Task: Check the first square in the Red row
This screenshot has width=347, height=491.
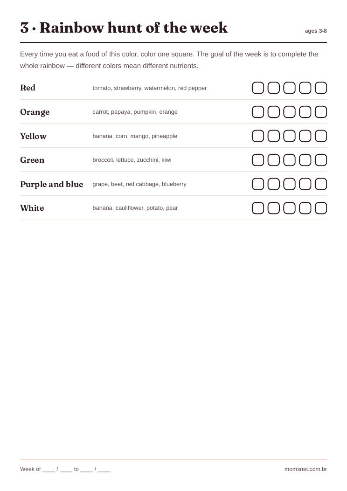Action: [258, 88]
